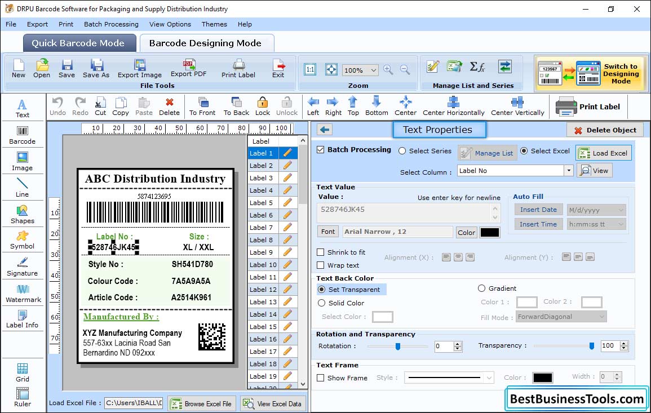
Task: Click the Sigma formula series icon
Action: (x=477, y=67)
